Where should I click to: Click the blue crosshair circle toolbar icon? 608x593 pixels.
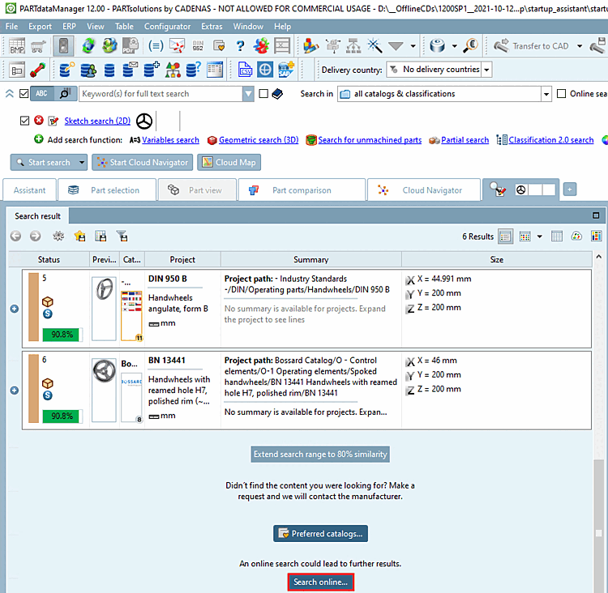265,70
